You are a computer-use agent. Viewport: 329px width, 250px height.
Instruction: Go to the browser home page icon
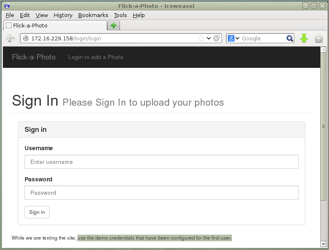click(319, 38)
